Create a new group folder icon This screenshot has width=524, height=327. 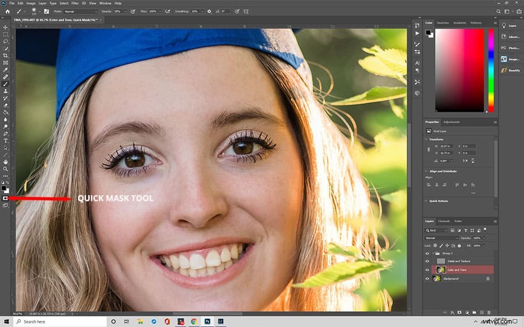[x=474, y=312]
